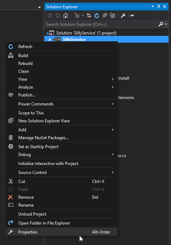Choose Initialize Interactive with Project
Viewport: 171px width, 245px height.
61,164
